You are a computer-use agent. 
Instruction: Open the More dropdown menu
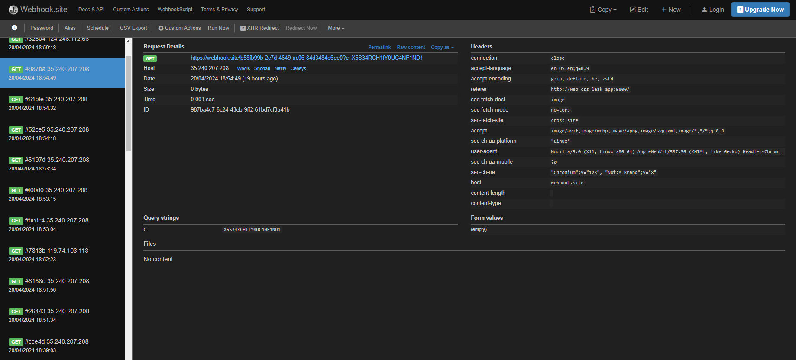point(336,28)
